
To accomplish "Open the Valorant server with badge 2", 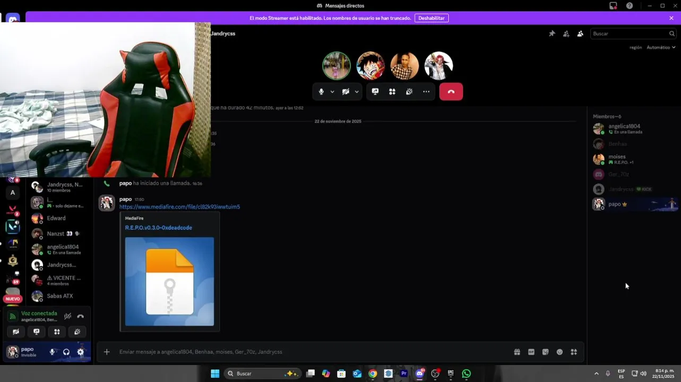I will [x=13, y=210].
